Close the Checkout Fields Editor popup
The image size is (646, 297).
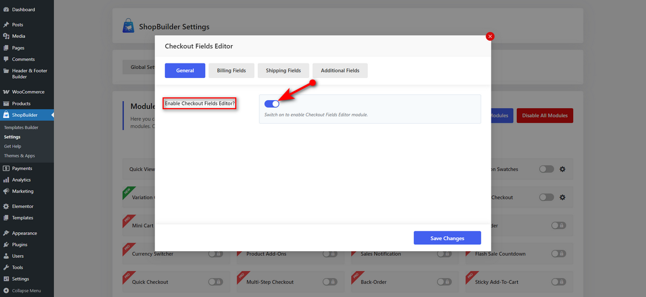point(490,36)
